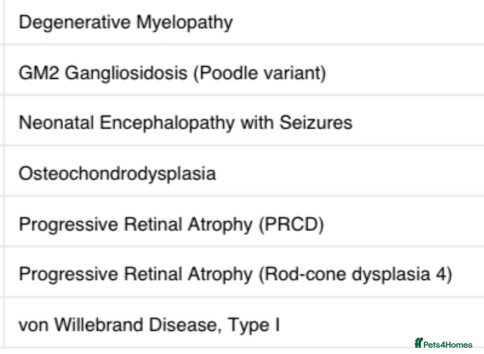Click the word "Encephalopathy"
The width and height of the screenshot is (484, 354).
pos(167,123)
